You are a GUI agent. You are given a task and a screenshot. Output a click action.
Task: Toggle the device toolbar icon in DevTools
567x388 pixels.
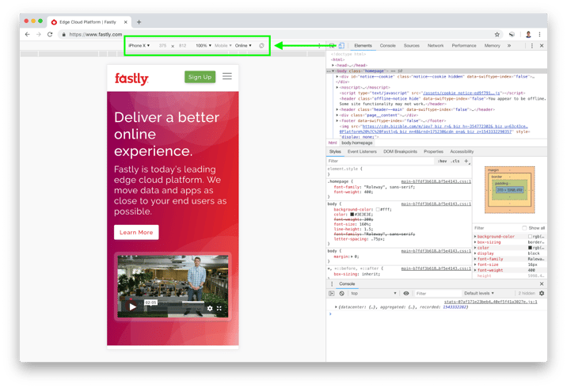[x=341, y=46]
